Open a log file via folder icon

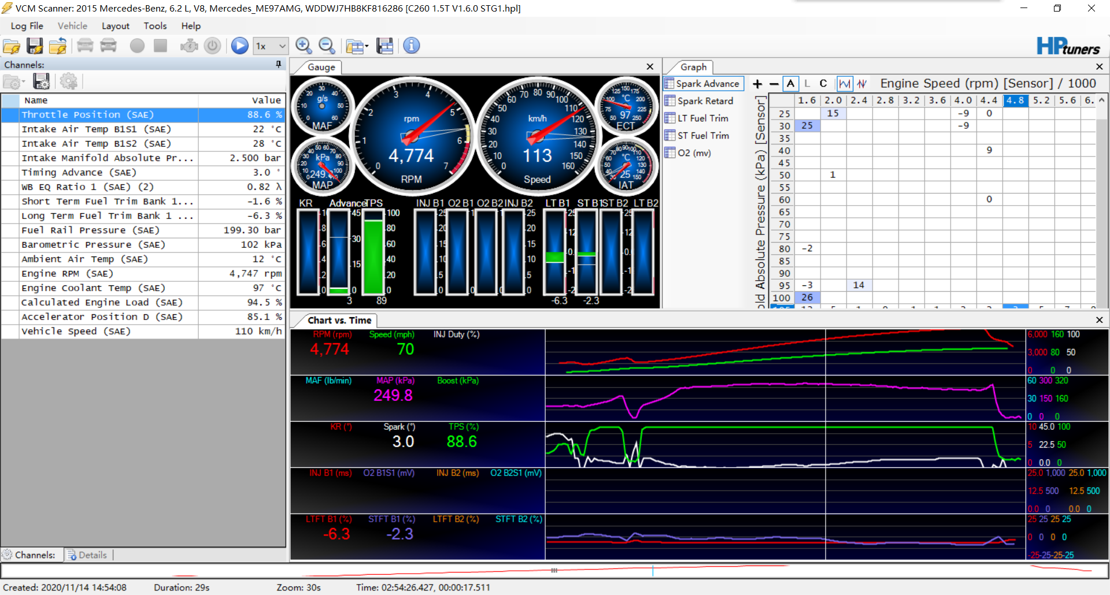click(12, 46)
